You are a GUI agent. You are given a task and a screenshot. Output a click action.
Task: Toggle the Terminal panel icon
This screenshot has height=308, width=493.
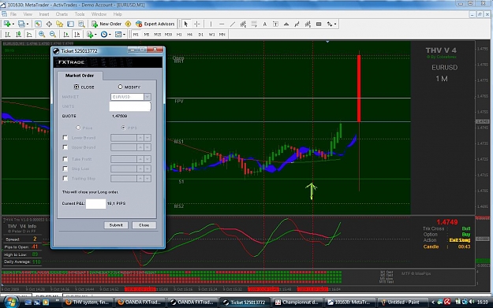click(x=71, y=24)
